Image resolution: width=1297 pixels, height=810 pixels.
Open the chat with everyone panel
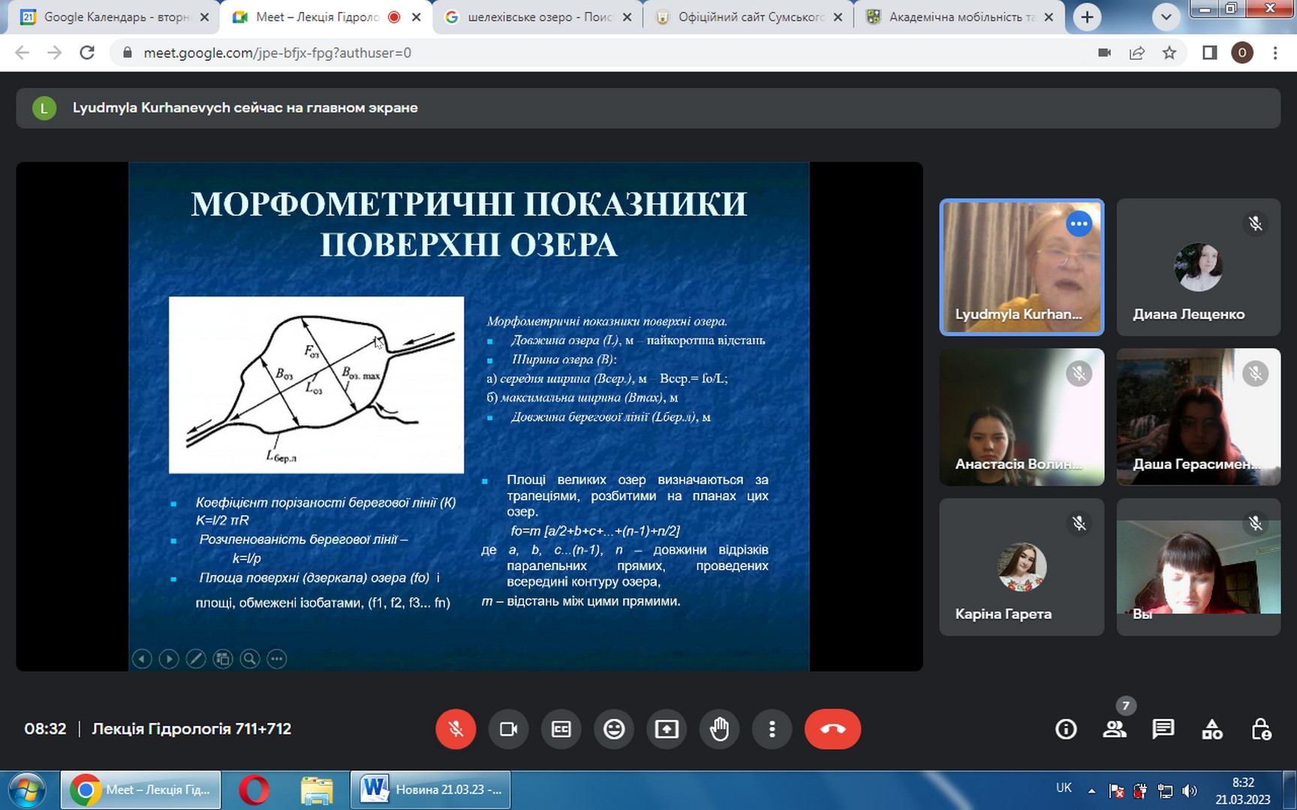pyautogui.click(x=1163, y=729)
